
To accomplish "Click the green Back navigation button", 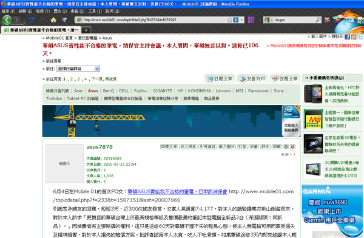I will (x=7, y=20).
